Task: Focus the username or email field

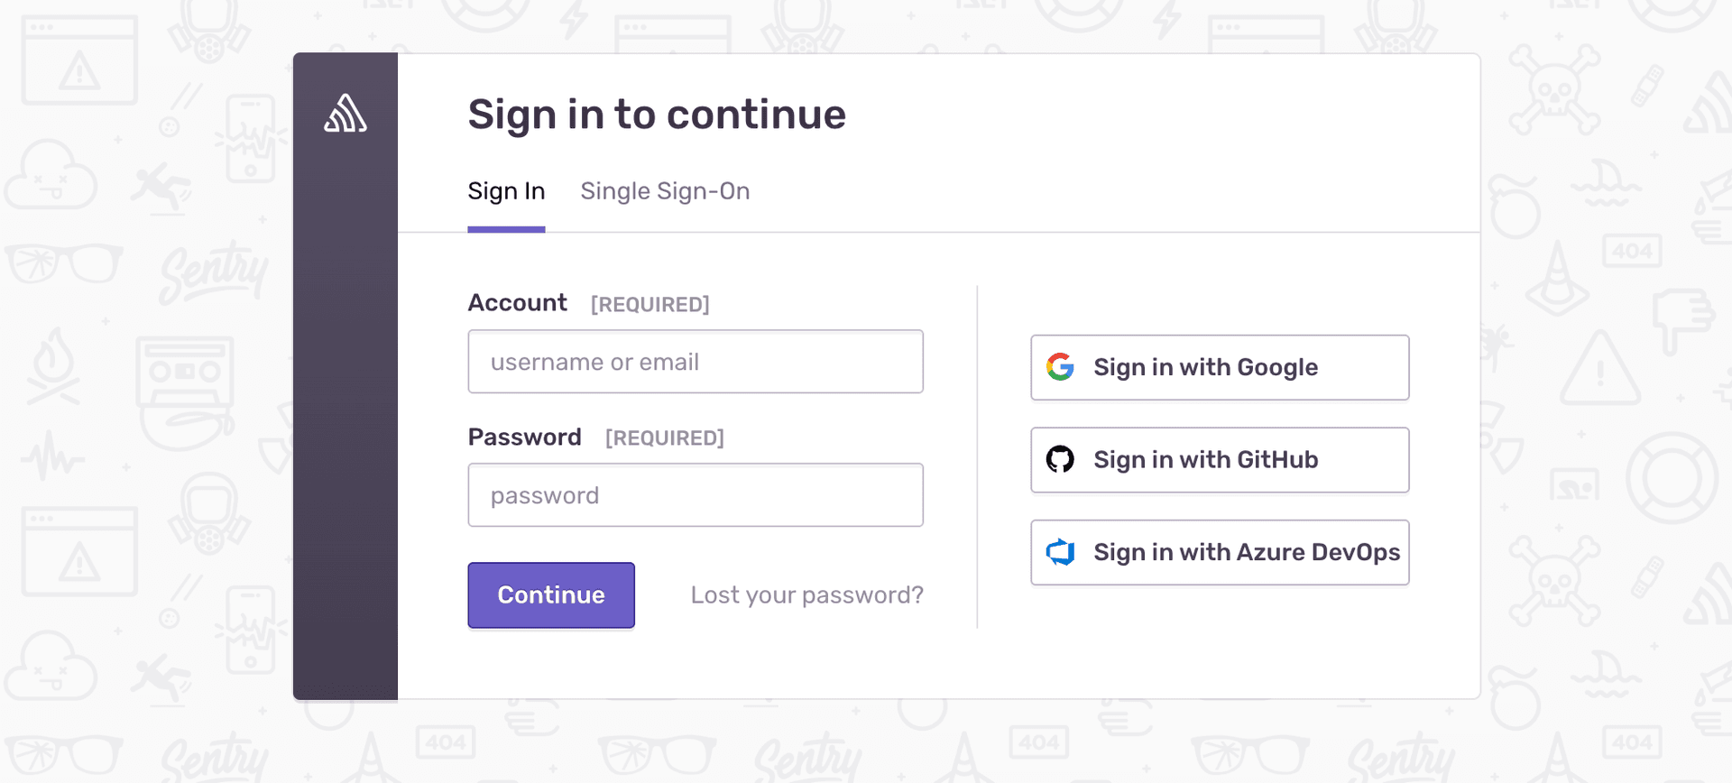Action: (x=695, y=361)
